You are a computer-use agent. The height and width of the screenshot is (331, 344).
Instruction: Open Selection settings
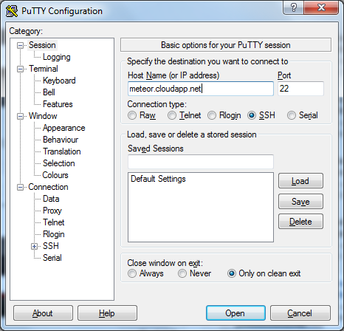tap(58, 163)
